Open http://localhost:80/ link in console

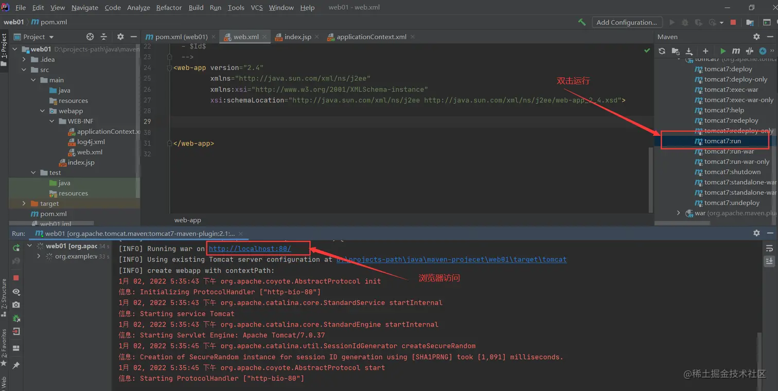[x=250, y=249]
